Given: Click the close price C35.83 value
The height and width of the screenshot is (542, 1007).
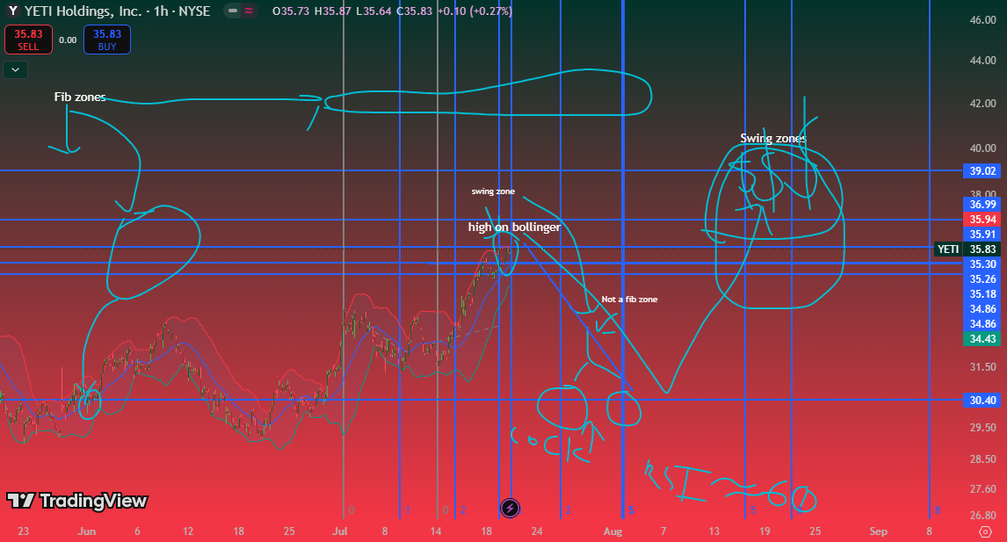Looking at the screenshot, I should (414, 11).
